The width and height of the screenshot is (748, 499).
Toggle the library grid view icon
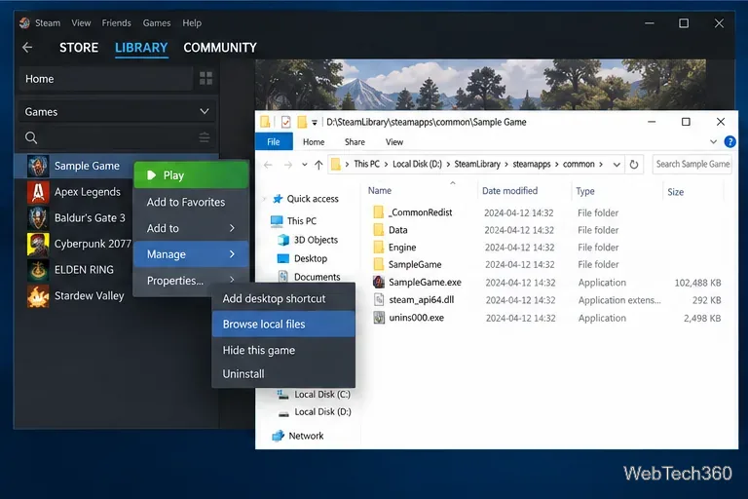coord(206,78)
